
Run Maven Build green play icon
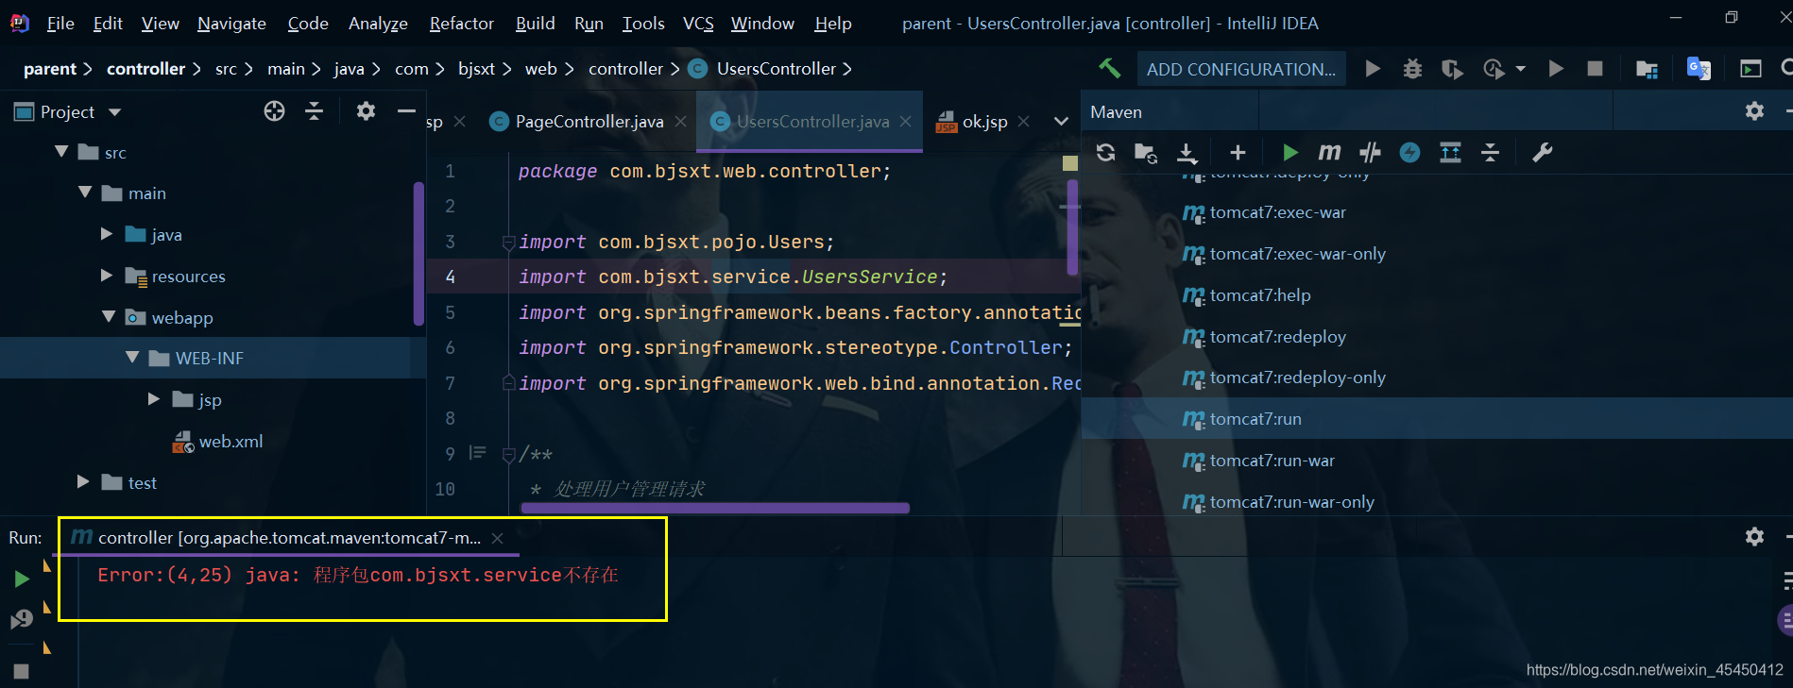(x=1289, y=152)
